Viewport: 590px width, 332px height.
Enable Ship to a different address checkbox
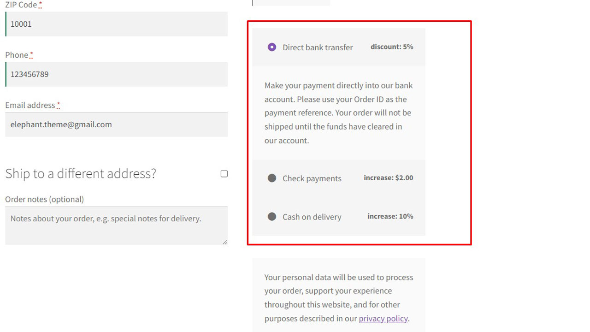[224, 174]
